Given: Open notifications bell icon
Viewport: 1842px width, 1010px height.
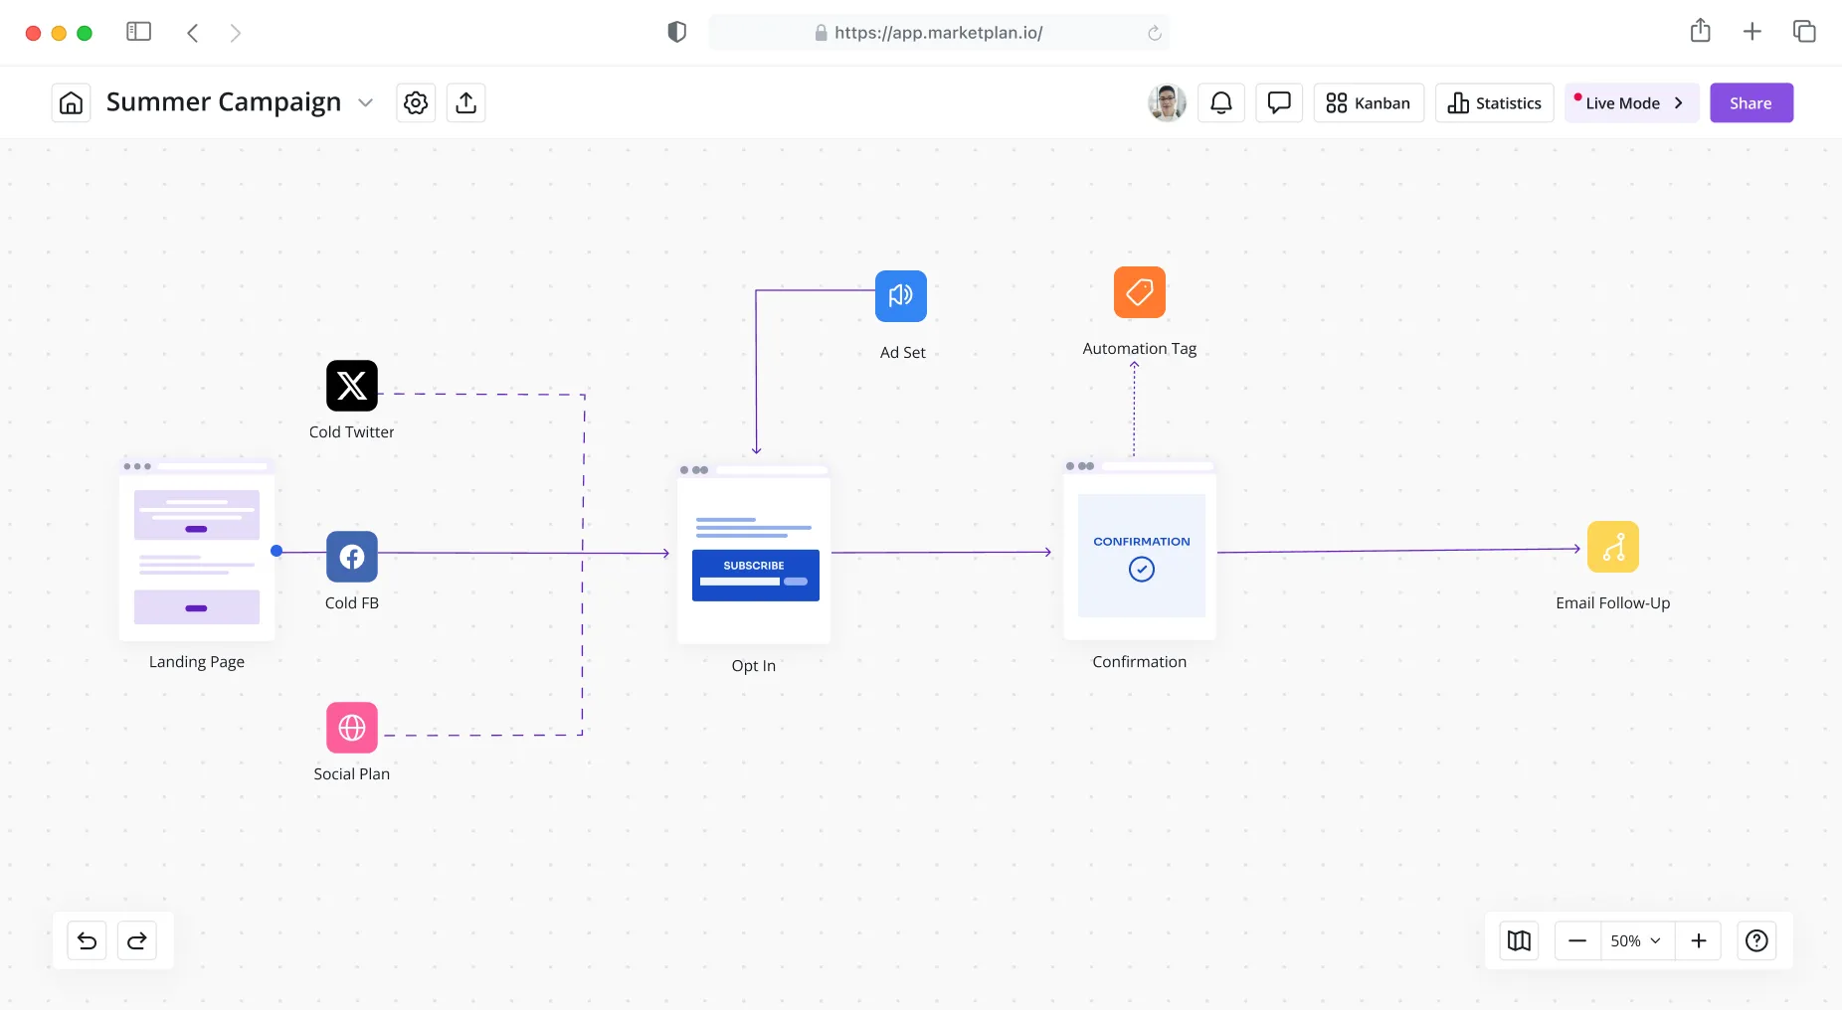Looking at the screenshot, I should (1221, 103).
